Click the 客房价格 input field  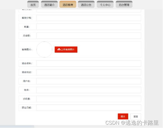pyautogui.click(x=89, y=18)
